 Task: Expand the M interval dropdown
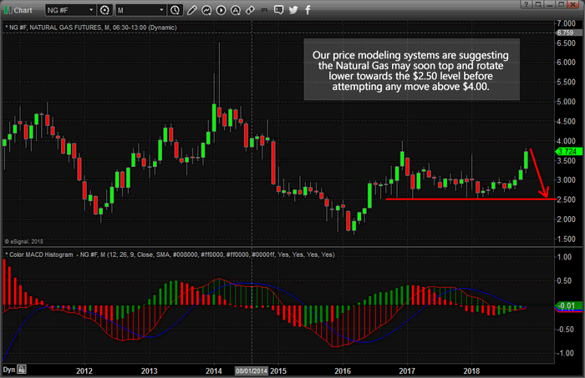tap(161, 10)
